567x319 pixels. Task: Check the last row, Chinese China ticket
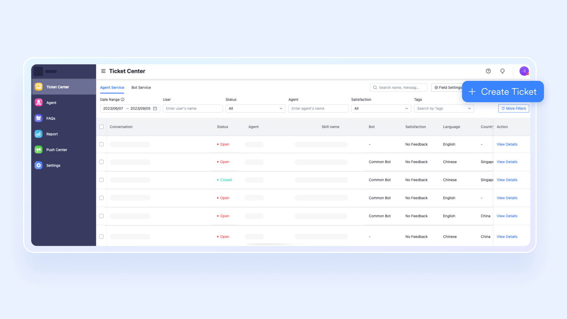click(101, 237)
